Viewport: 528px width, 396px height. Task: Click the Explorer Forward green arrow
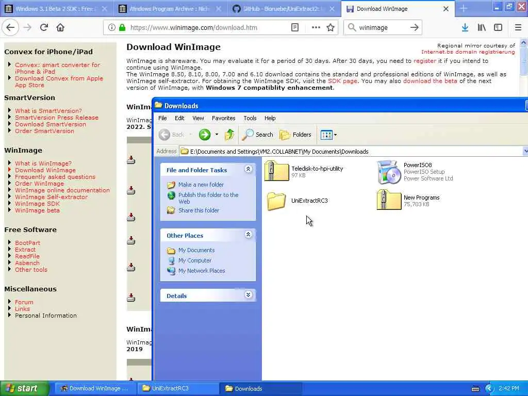[x=204, y=135]
